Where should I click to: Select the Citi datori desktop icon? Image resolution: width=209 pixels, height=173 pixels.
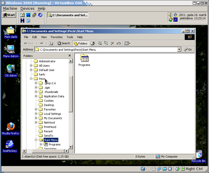[x=11, y=71]
